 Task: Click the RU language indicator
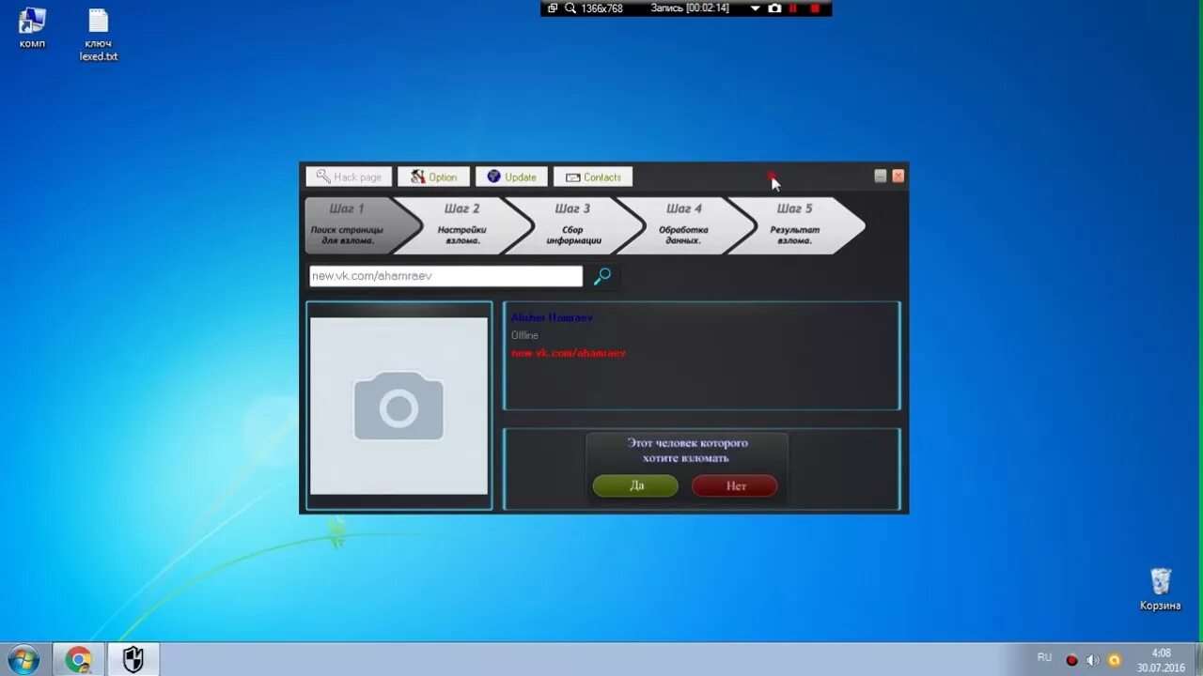[x=1044, y=657]
